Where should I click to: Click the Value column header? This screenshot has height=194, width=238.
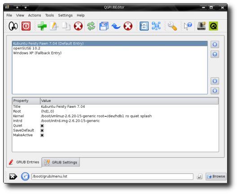point(129,101)
